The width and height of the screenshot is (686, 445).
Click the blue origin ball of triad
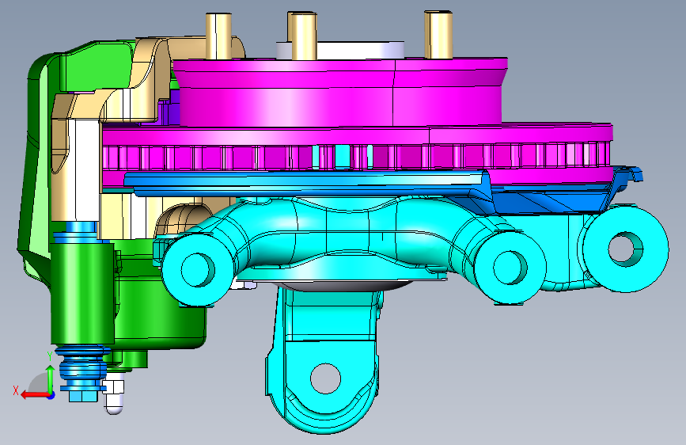click(x=51, y=395)
